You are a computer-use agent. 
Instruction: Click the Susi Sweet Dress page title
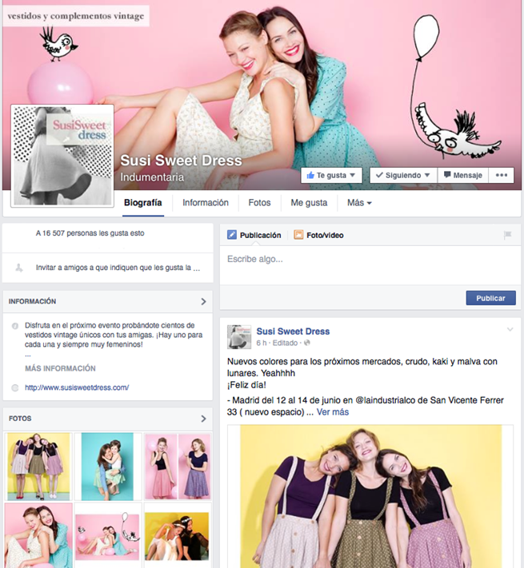pos(181,161)
